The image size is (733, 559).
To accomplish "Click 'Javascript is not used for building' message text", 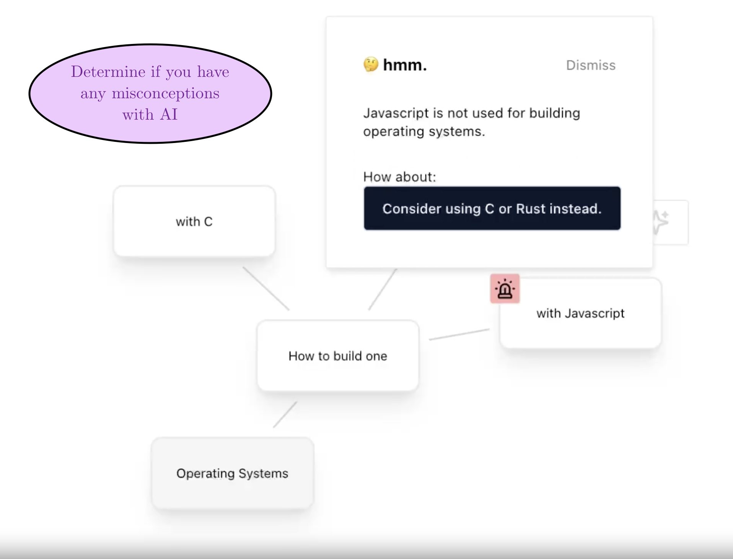I will [471, 122].
